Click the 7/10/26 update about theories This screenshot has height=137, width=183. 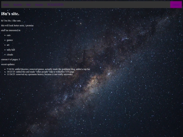click(48, 69)
